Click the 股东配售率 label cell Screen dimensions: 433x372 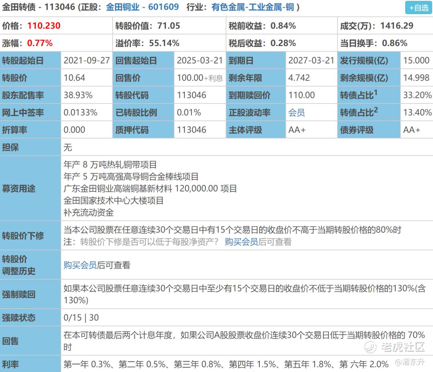[30, 95]
